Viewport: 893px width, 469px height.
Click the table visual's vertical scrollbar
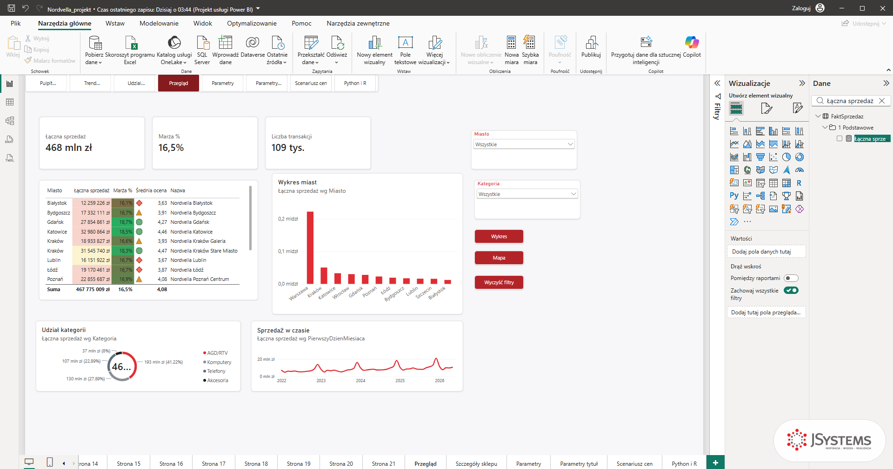[251, 218]
